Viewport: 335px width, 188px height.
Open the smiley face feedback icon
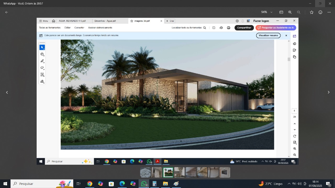coord(320,12)
